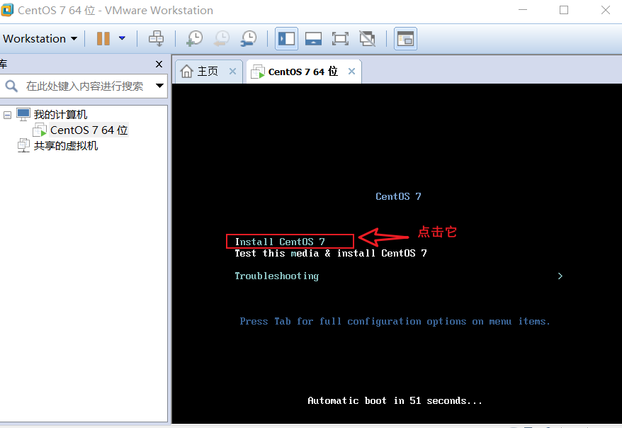Close the library panel
Image resolution: width=622 pixels, height=428 pixels.
click(x=159, y=64)
